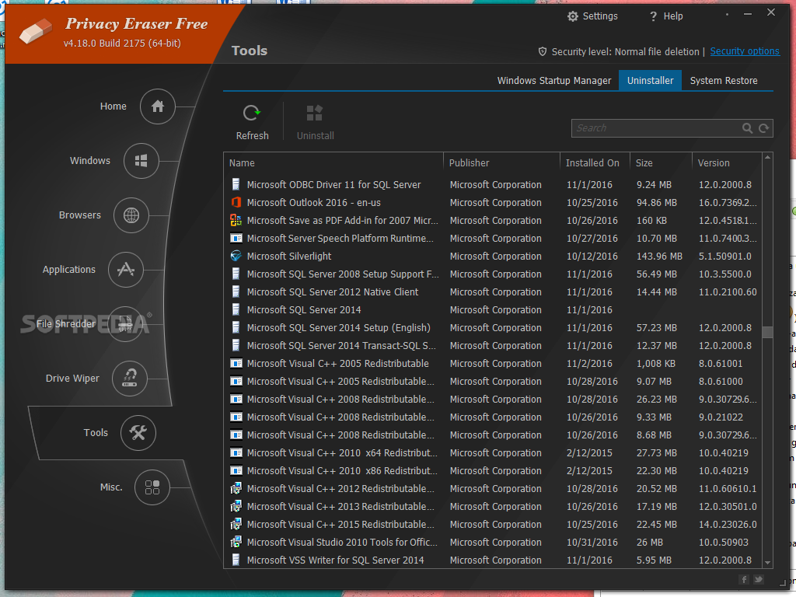Sort list by Size column header
Screen dimensions: 796x597
point(661,163)
